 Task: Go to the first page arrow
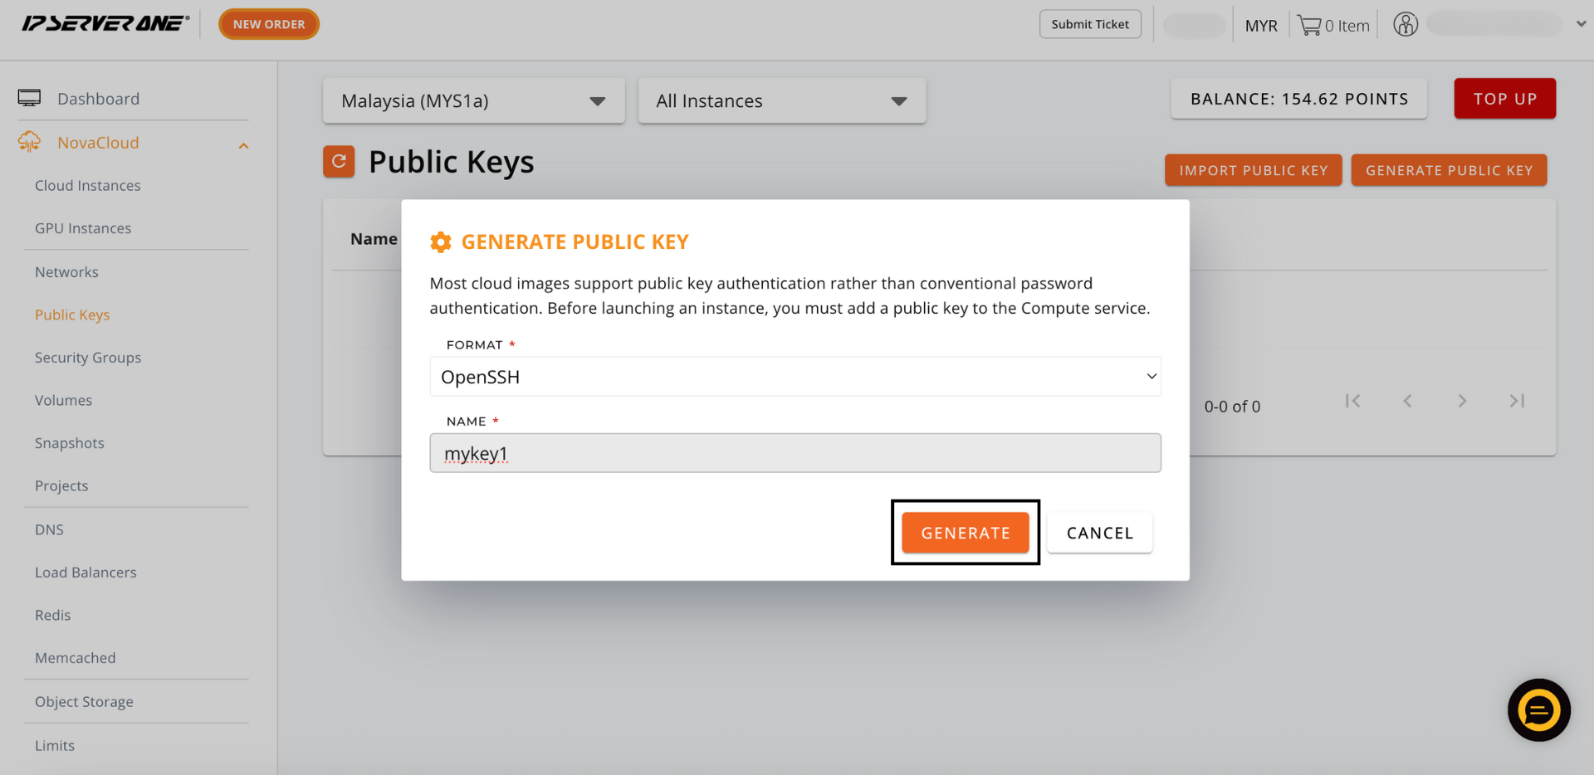pos(1352,401)
